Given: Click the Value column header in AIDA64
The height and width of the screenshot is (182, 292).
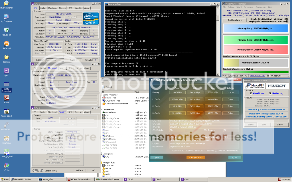Looking at the screenshot, I should point(141,92).
